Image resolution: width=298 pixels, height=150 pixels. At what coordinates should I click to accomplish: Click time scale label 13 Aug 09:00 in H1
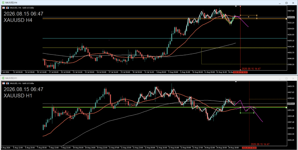pyautogui.click(x=186, y=148)
